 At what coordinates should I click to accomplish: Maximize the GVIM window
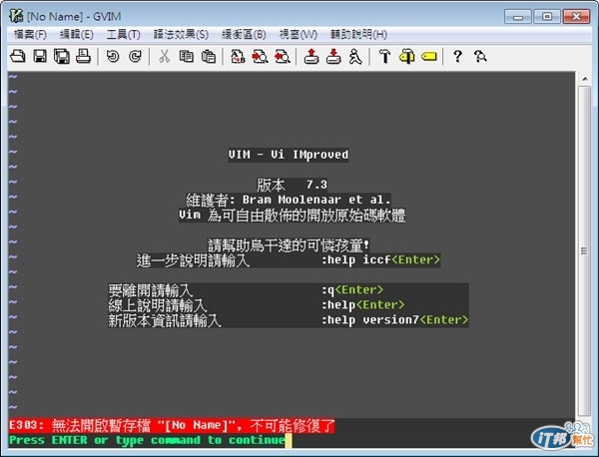click(x=547, y=16)
